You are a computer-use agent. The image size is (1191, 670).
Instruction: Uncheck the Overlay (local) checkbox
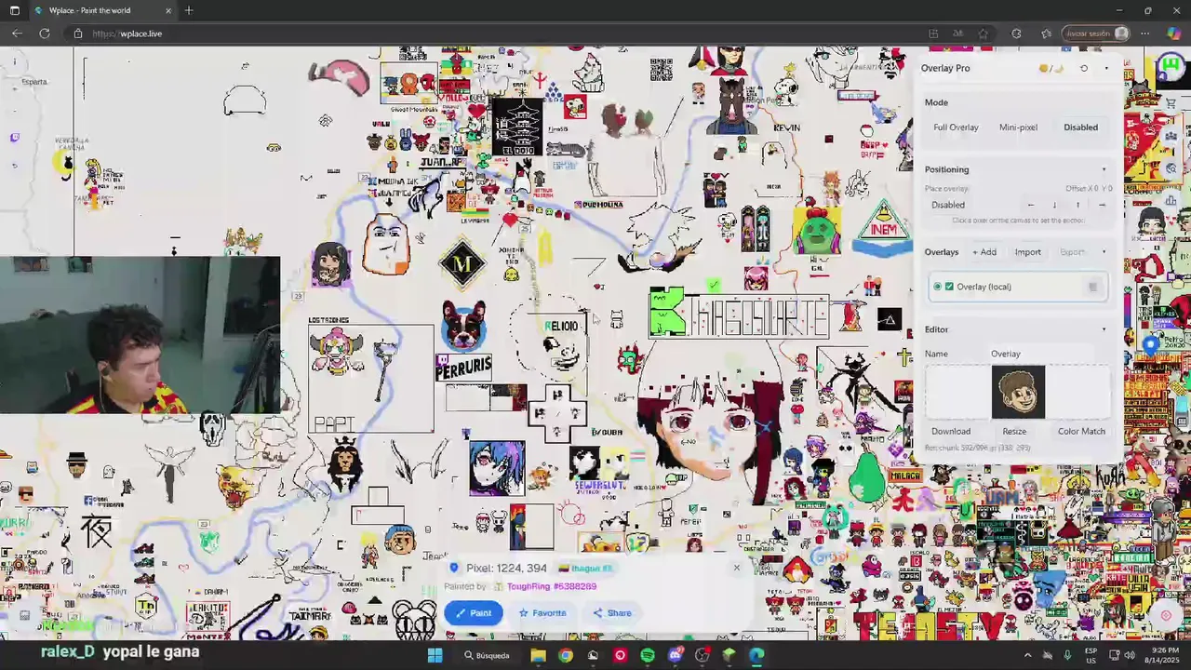[x=949, y=287]
